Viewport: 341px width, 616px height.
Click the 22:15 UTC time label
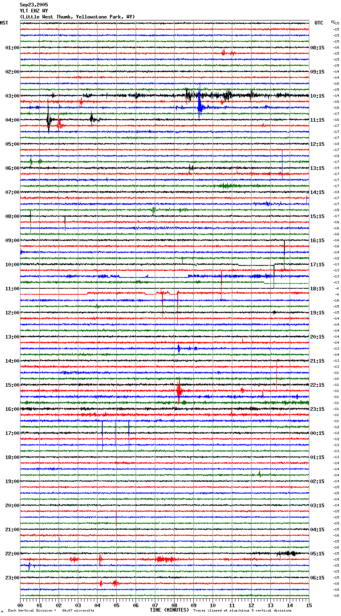click(x=317, y=385)
